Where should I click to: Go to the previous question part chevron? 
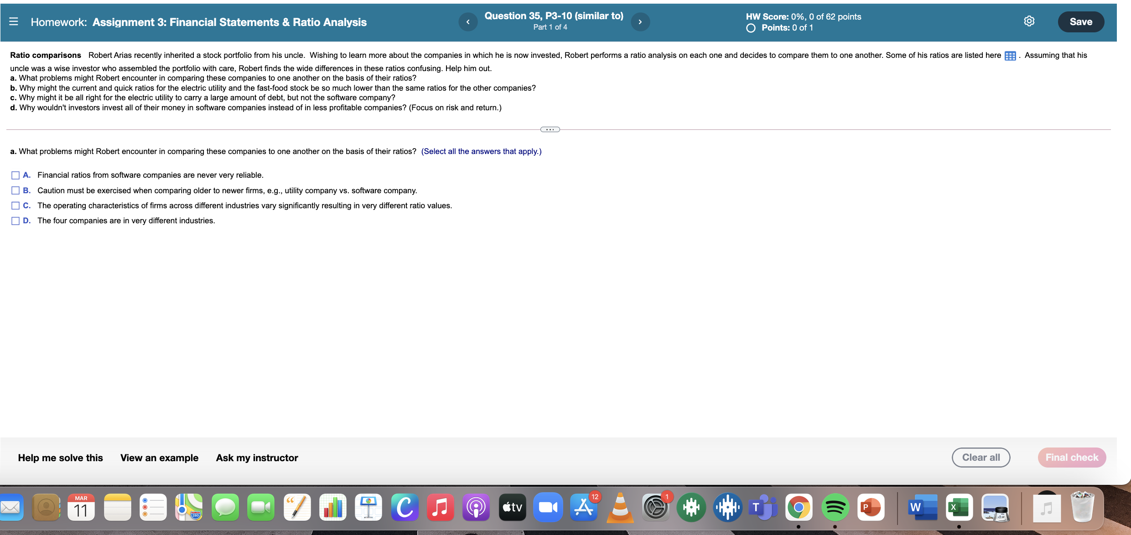coord(468,21)
